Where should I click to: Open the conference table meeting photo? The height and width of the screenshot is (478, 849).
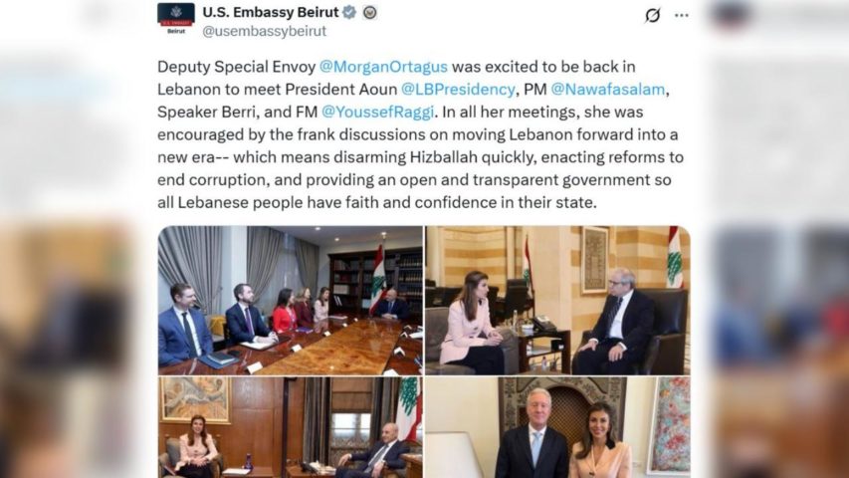(x=291, y=300)
